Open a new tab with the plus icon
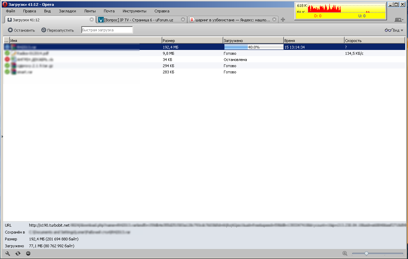 (x=283, y=20)
